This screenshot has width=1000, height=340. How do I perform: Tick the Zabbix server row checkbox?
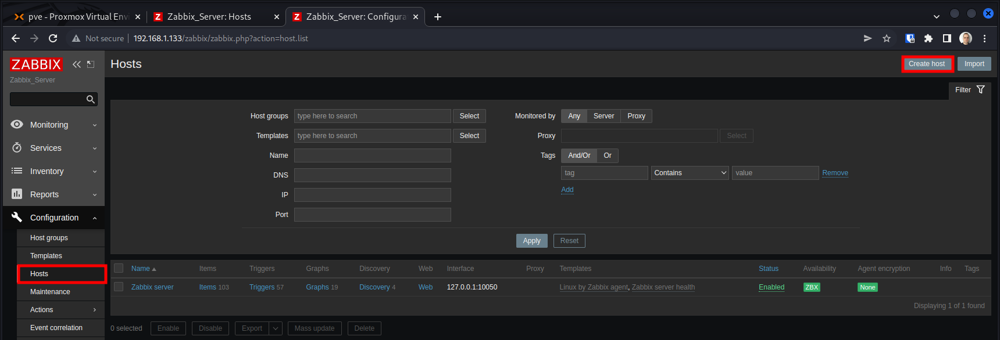(119, 287)
